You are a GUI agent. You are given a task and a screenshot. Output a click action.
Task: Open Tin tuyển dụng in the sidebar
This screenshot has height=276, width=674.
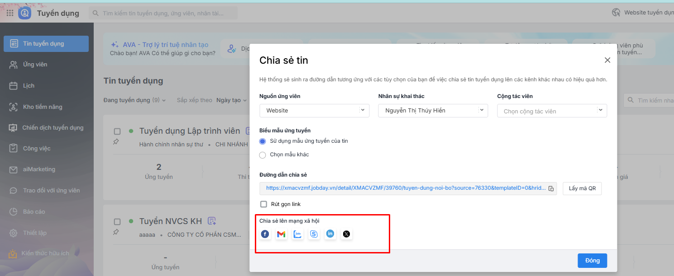(46, 44)
